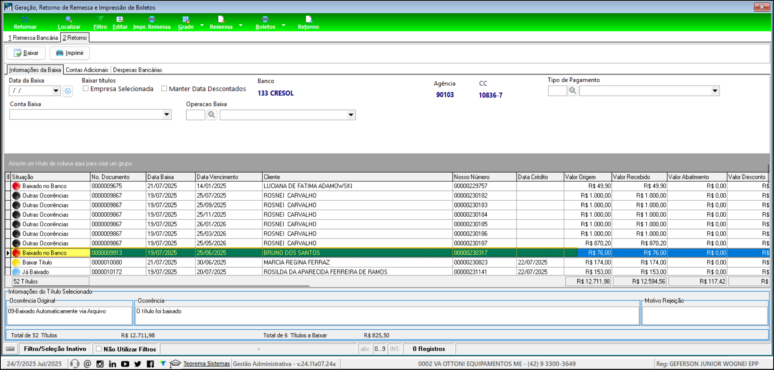Click the 0 Registros status bar entry

[429, 349]
